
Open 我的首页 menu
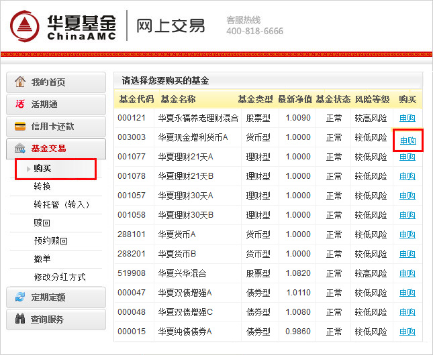tap(56, 82)
